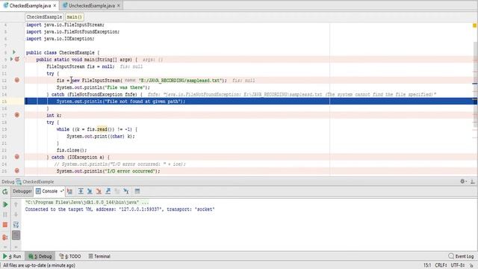
Task: Open the Event Log
Action: tap(462, 256)
